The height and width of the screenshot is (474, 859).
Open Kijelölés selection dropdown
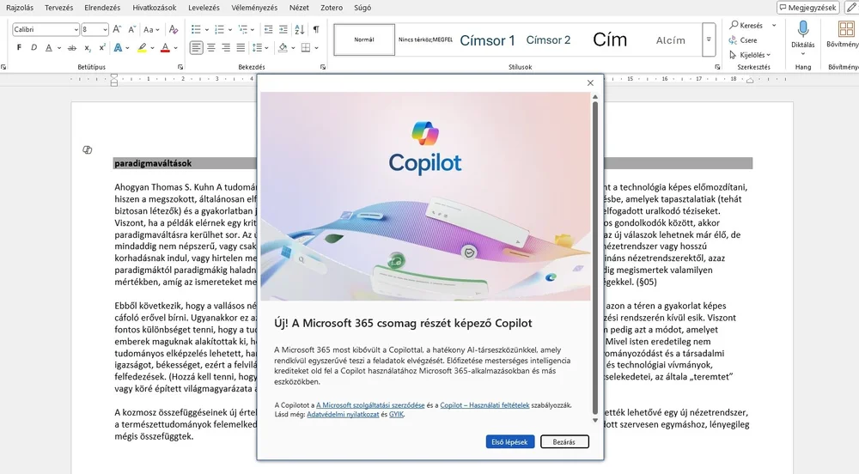(749, 55)
